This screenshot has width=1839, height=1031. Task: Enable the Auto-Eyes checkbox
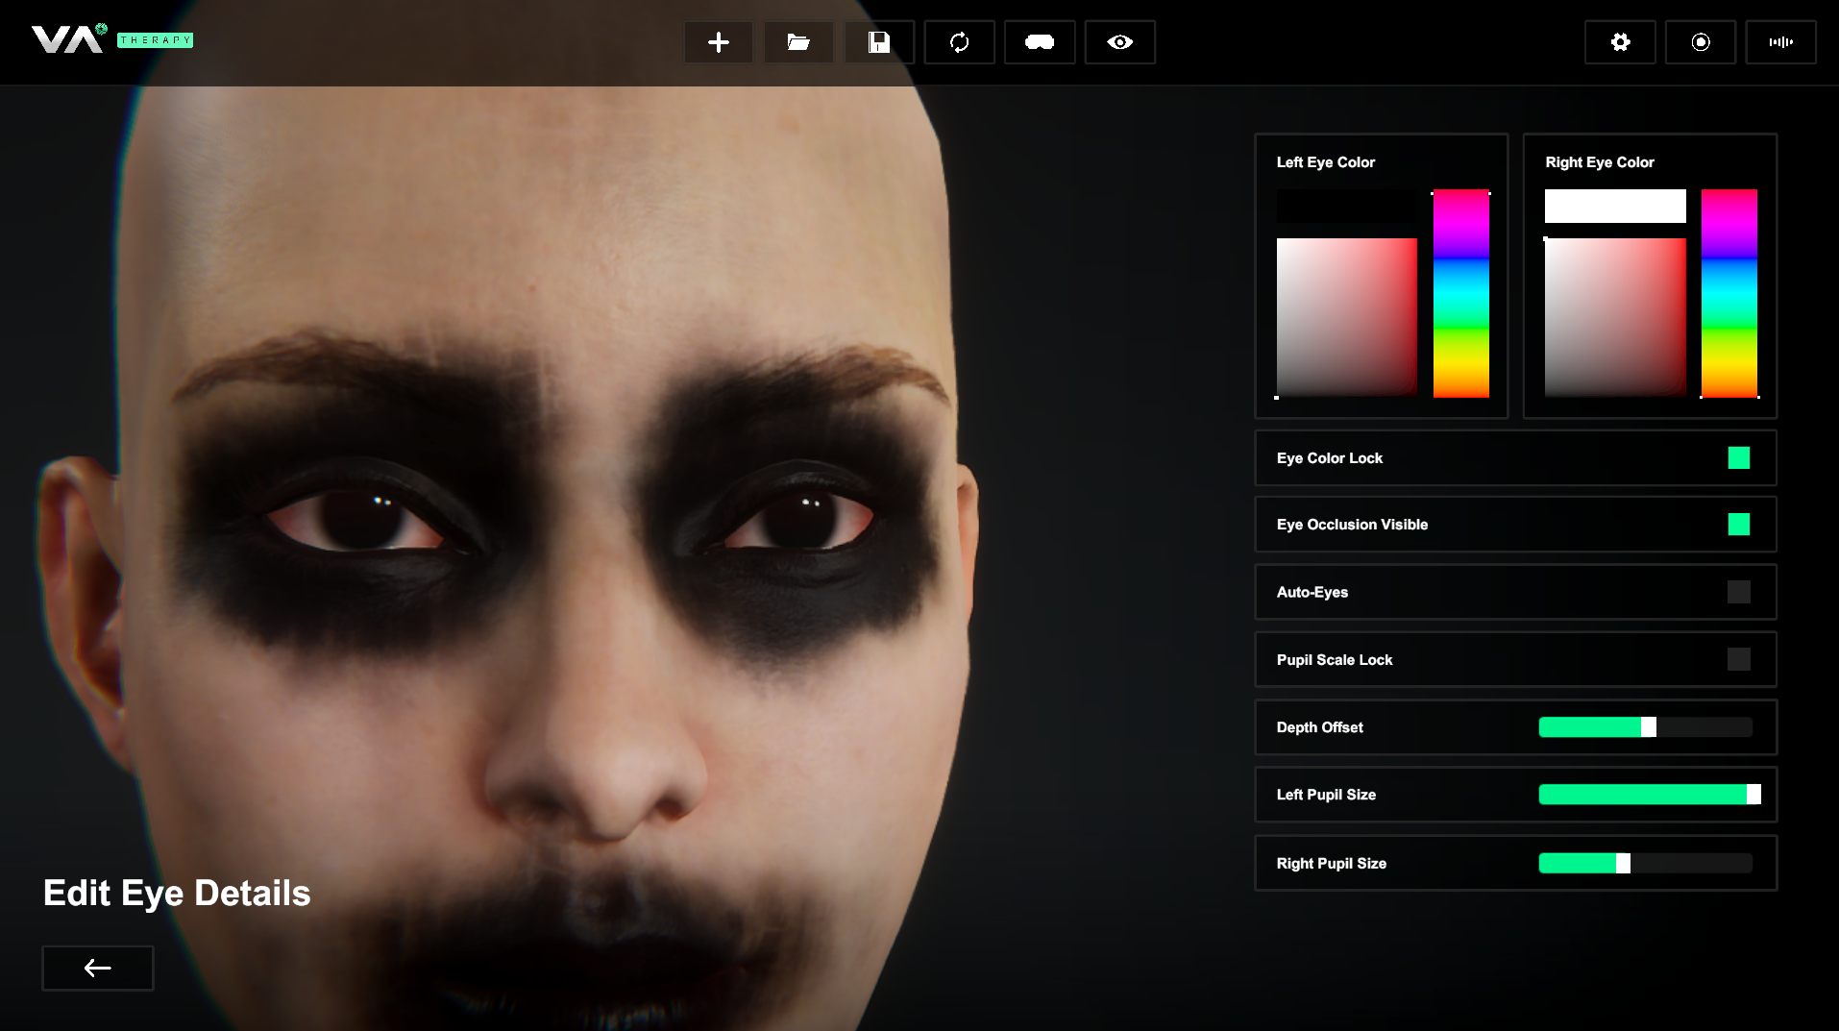(x=1738, y=592)
